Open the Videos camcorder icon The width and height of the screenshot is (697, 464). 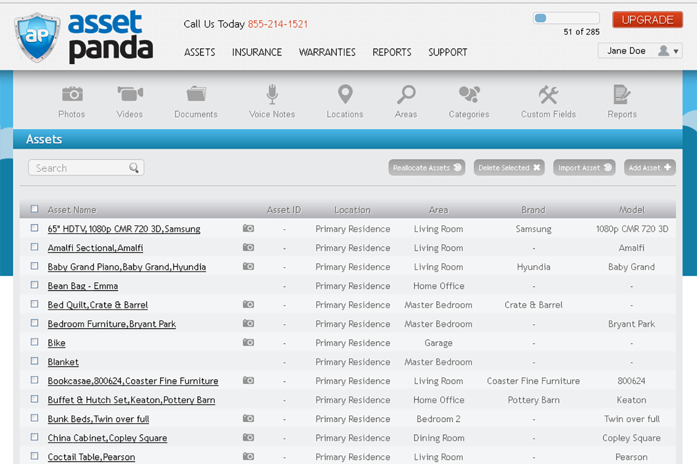coord(130,94)
